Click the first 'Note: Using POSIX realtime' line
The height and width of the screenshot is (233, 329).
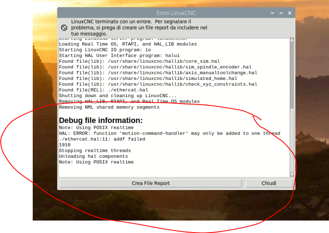96,128
